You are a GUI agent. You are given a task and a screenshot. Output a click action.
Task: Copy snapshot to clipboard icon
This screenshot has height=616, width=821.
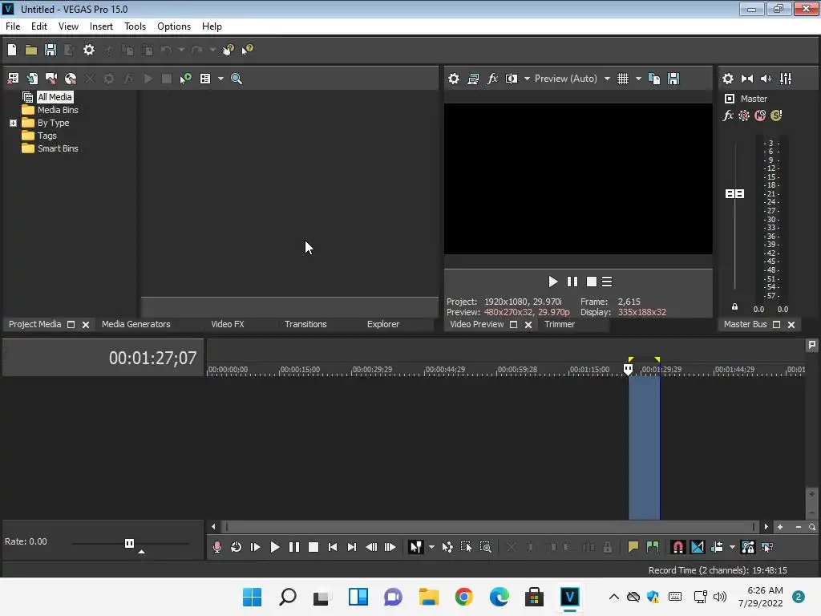pos(654,79)
